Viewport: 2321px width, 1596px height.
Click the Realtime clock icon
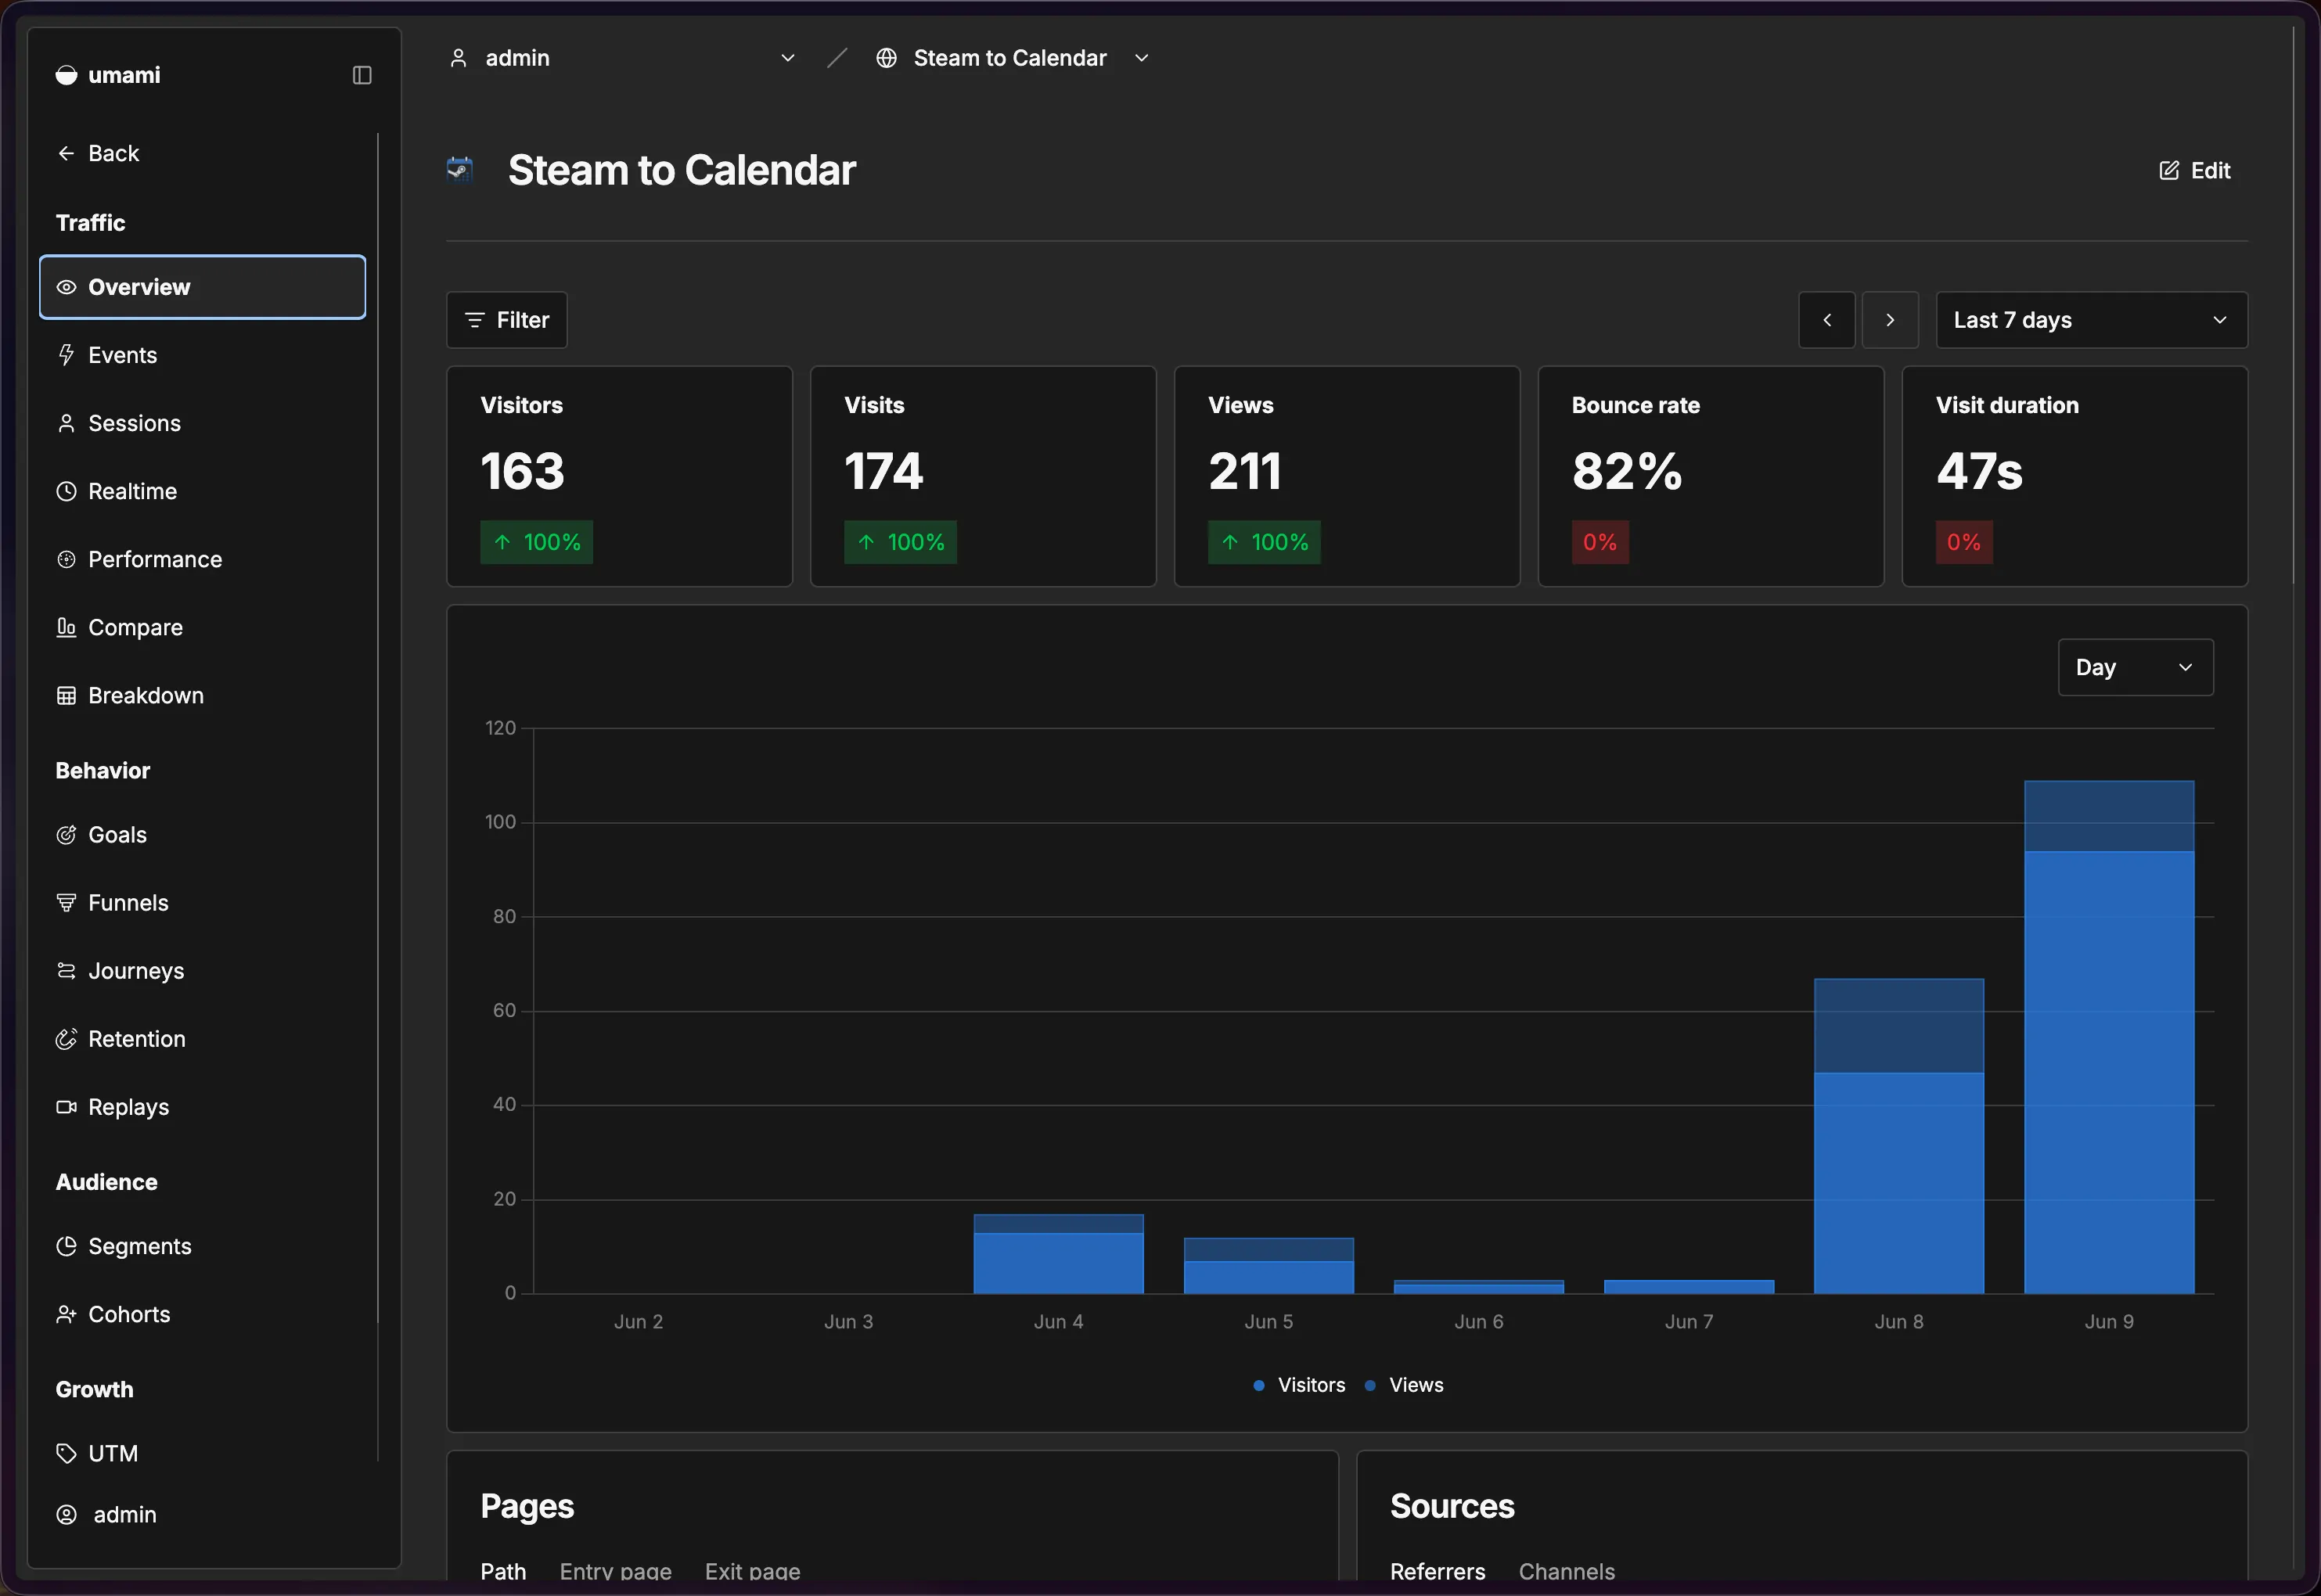point(66,491)
